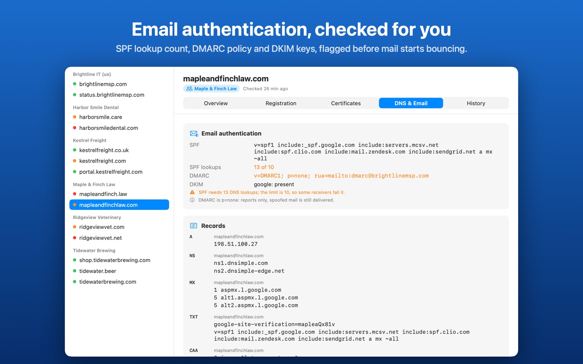Screen dimensions: 583x364
Task: Select tidewater.beer in the sidebar
Action: tap(119, 271)
